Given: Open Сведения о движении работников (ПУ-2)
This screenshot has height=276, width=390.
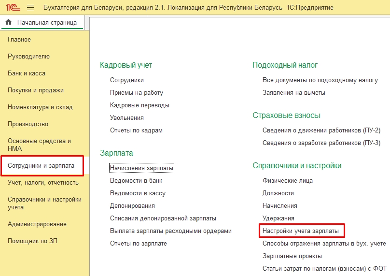Looking at the screenshot, I should pos(321,131).
